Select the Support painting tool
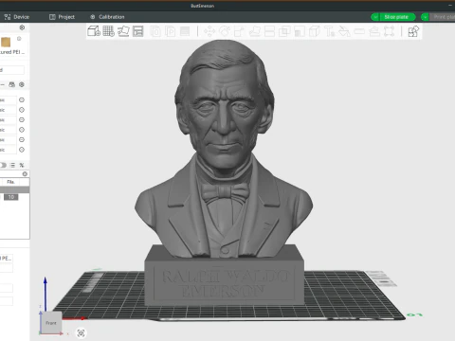 pyautogui.click(x=300, y=31)
